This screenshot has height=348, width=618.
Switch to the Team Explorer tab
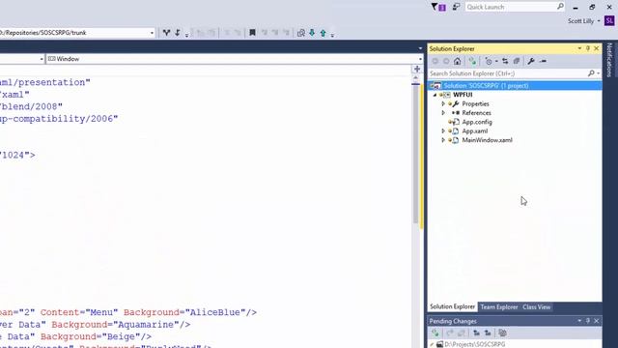pos(498,307)
